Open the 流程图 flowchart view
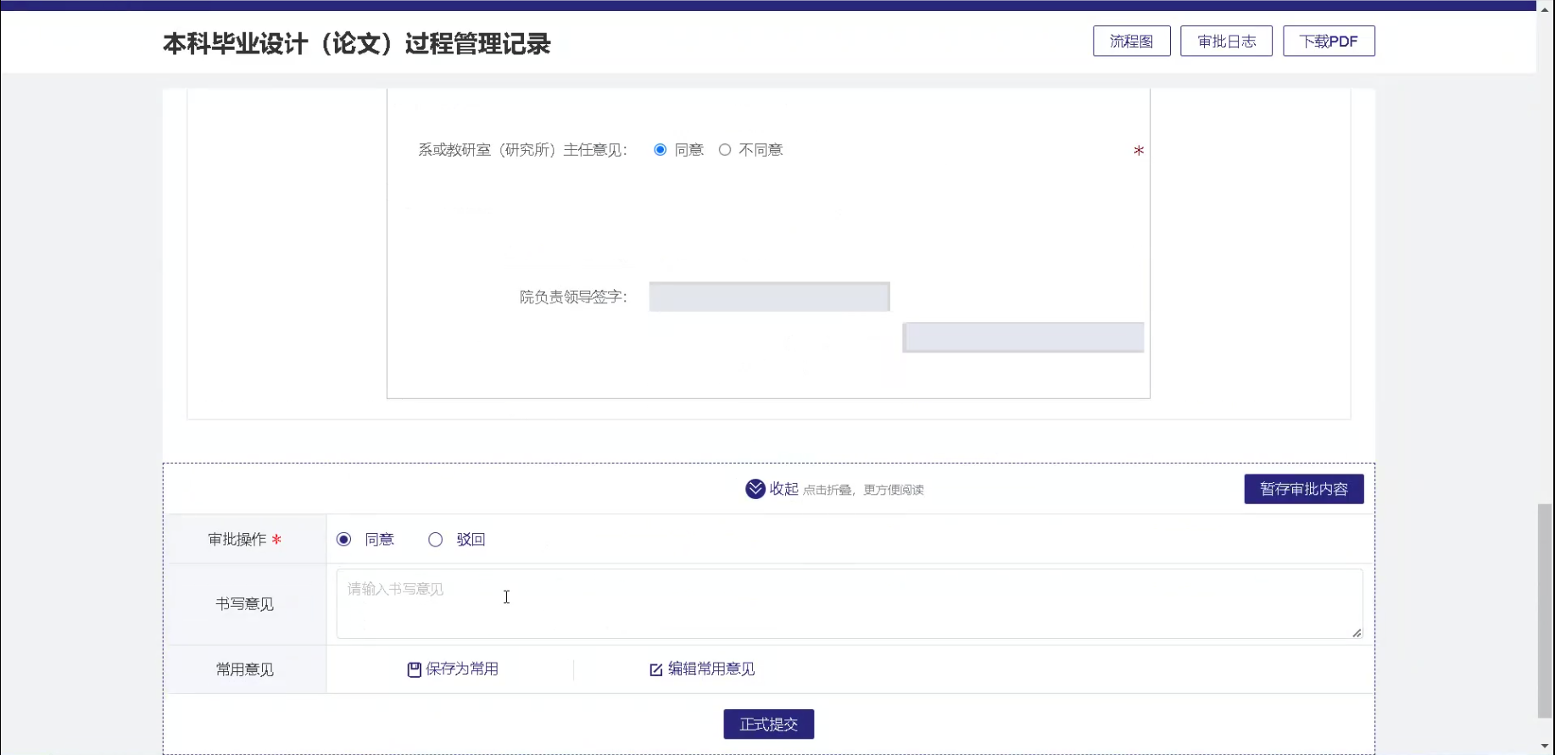 1131,41
